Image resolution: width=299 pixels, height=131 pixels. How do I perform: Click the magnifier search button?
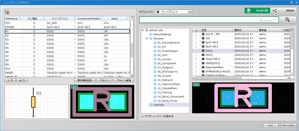[288, 20]
